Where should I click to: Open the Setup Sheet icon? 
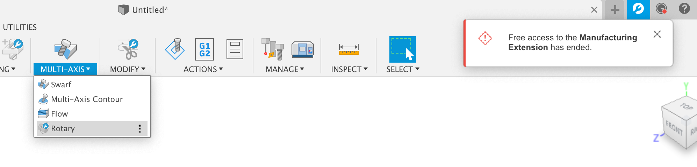[x=235, y=49]
